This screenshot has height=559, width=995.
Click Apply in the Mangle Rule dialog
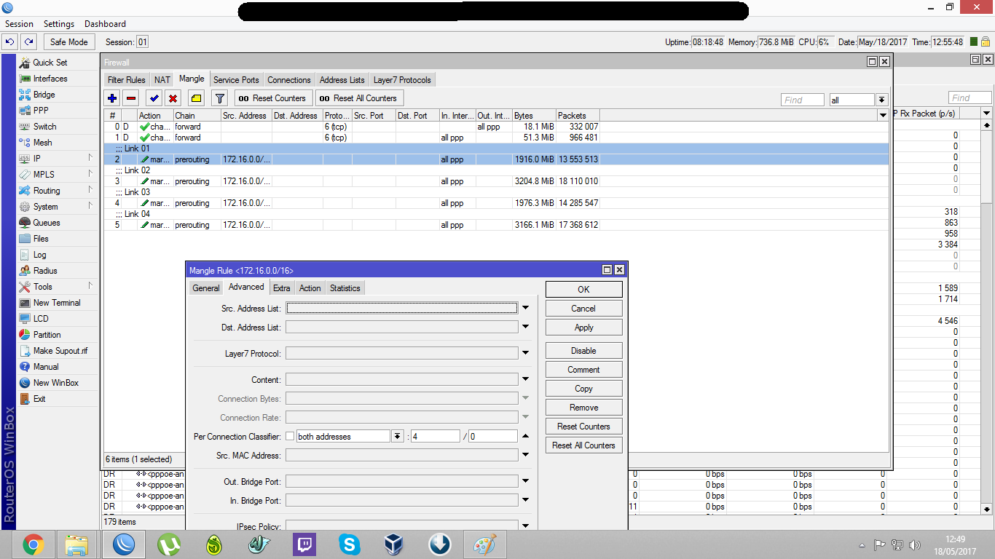(x=583, y=328)
